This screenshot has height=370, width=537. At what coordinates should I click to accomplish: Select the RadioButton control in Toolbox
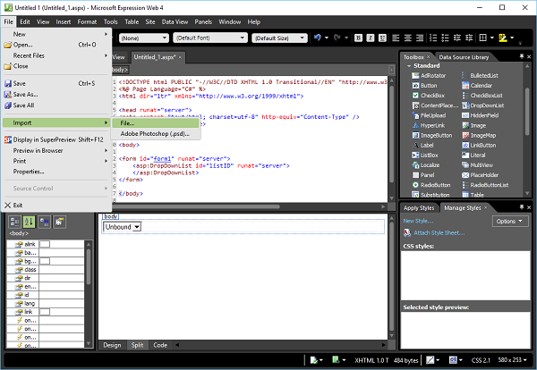click(x=437, y=183)
